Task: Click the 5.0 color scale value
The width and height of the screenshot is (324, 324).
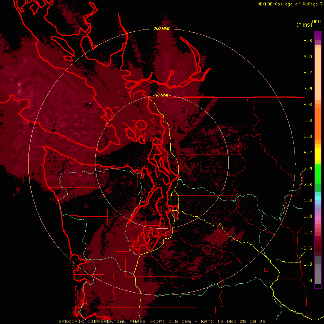Action: tap(308, 136)
